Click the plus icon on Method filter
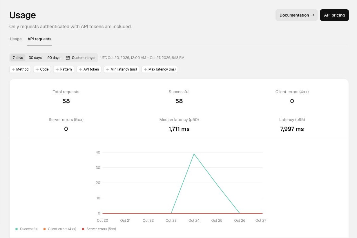This screenshot has width=357, height=238. click(x=13, y=69)
